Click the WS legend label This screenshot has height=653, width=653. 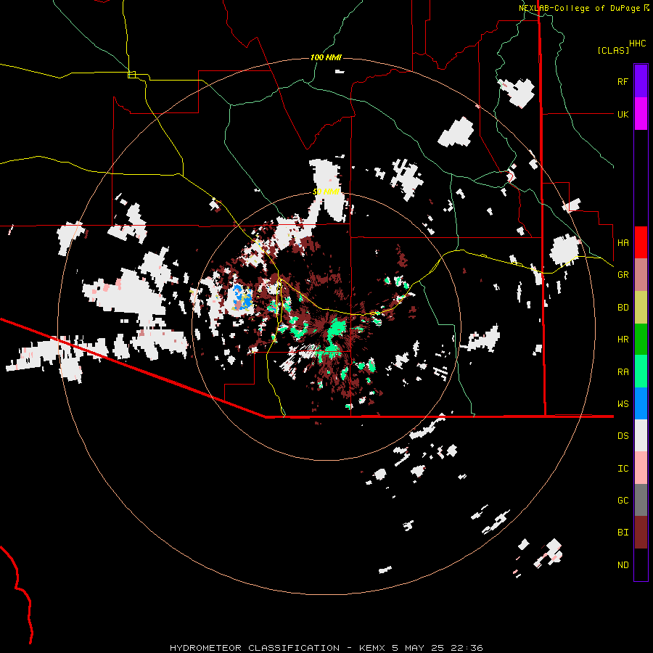(623, 404)
